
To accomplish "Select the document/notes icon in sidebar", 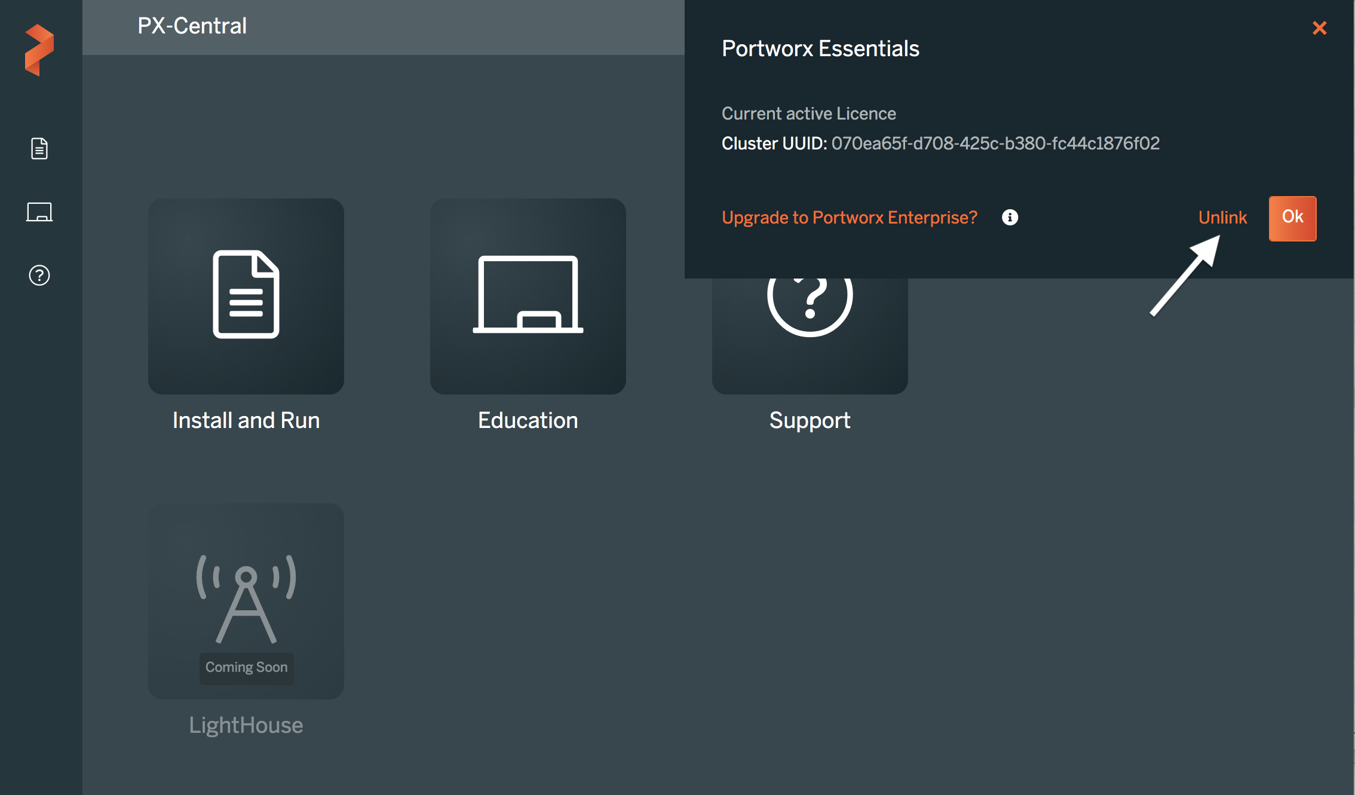I will click(x=38, y=146).
